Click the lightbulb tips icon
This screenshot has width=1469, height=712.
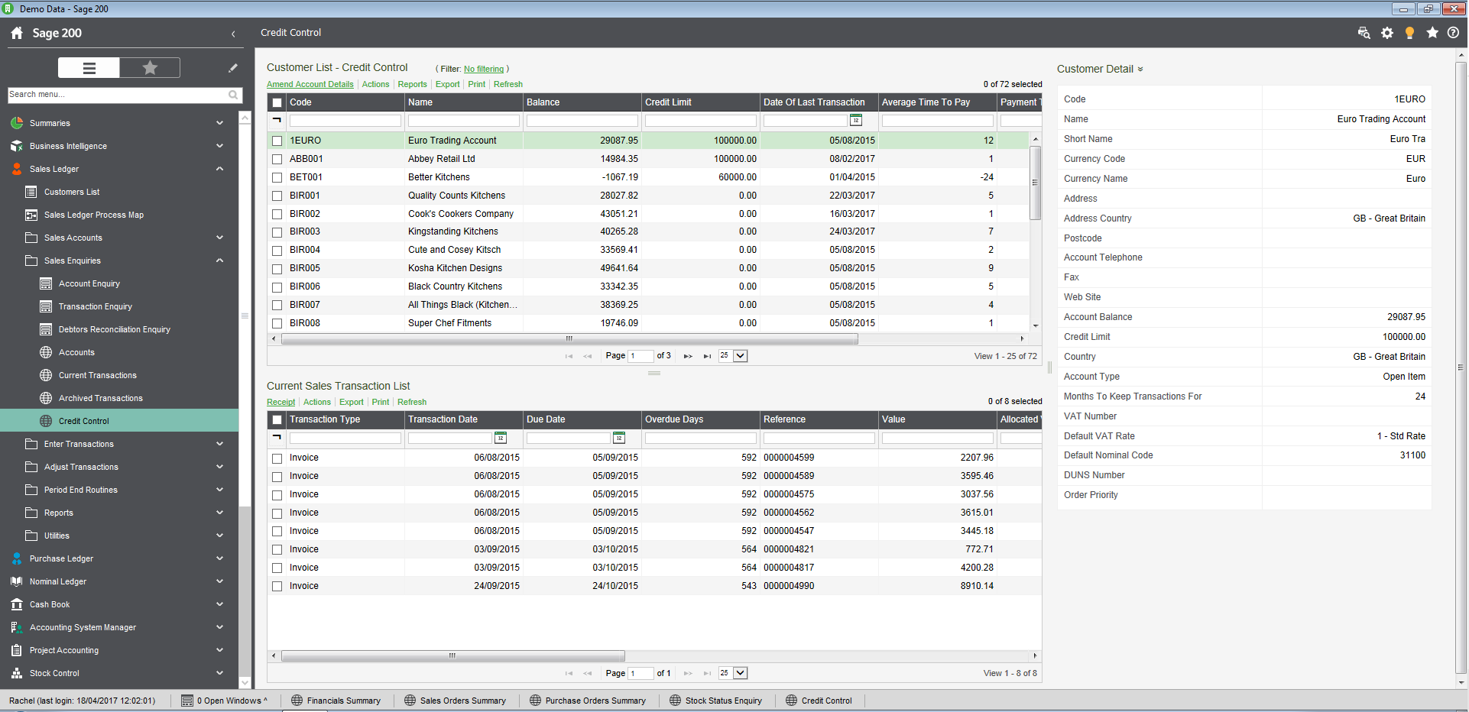(1409, 33)
